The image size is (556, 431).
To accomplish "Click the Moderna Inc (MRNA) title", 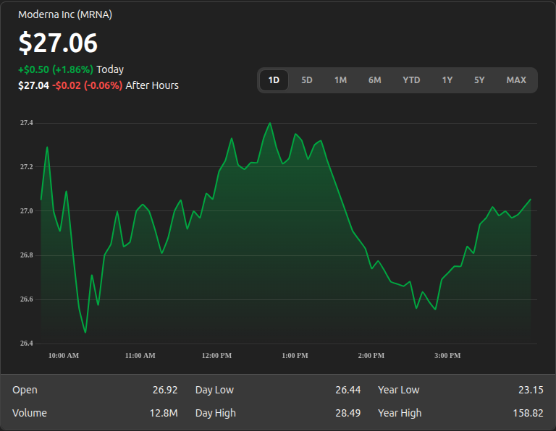I will pos(65,14).
